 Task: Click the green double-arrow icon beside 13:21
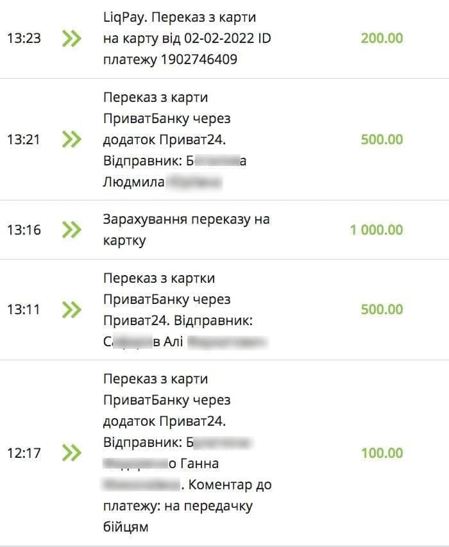[72, 139]
